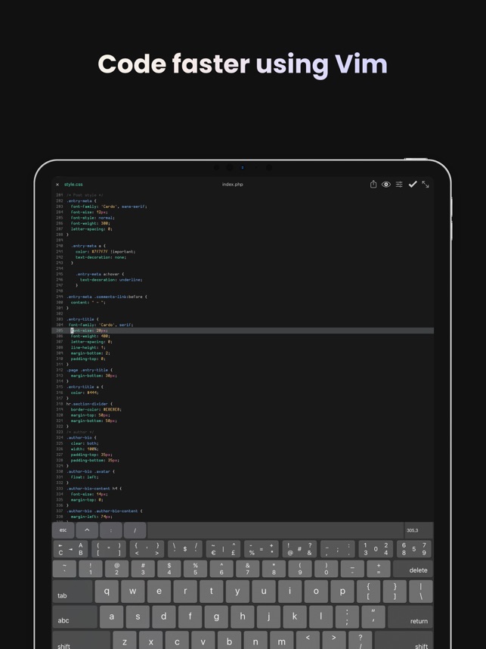Tap the h key
The width and height of the screenshot is (486, 649).
pos(243,616)
